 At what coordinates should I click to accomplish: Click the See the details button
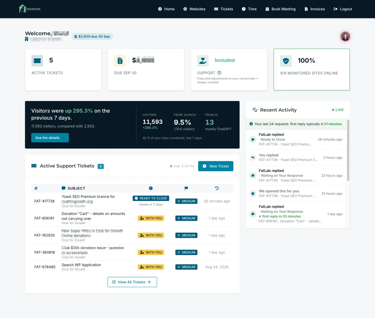50,138
